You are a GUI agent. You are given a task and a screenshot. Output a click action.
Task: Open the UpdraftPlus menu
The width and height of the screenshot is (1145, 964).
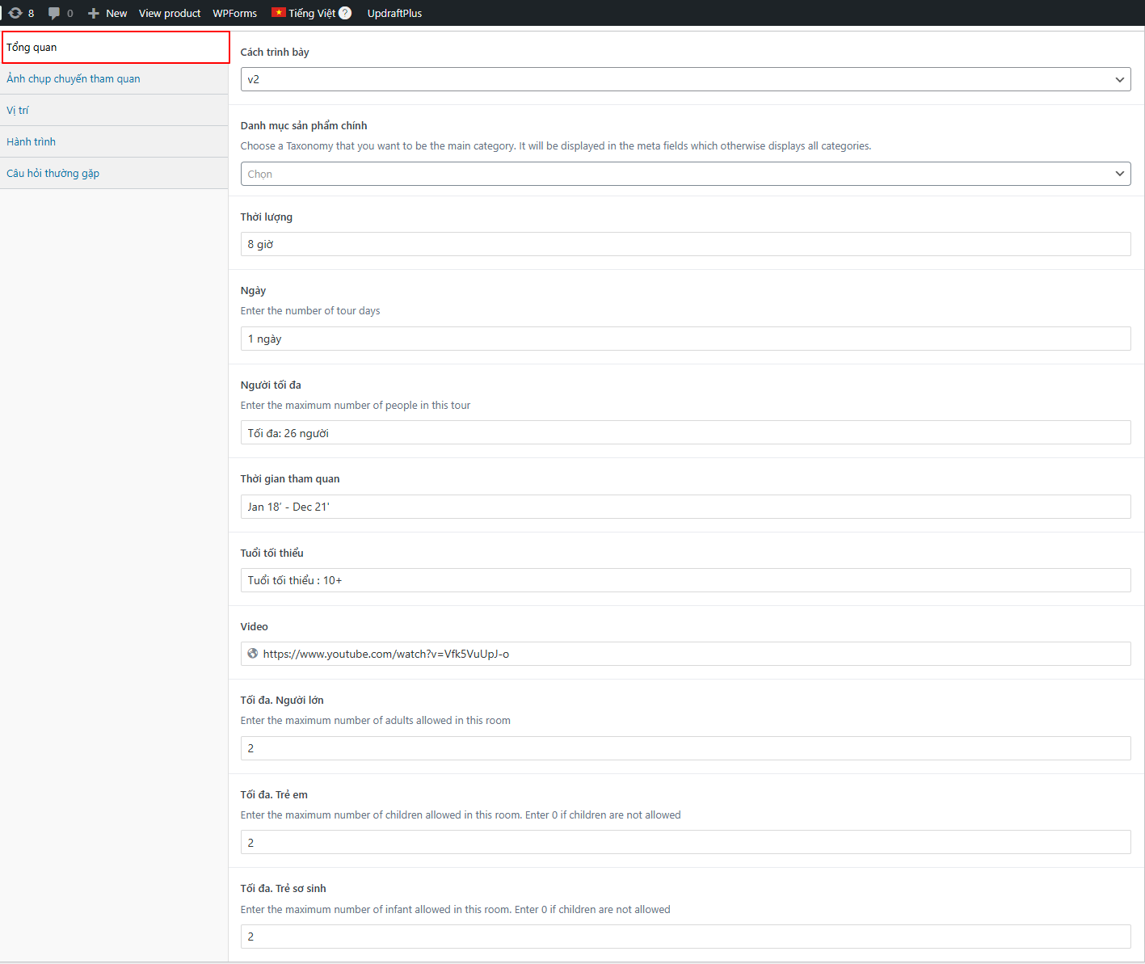coord(394,13)
